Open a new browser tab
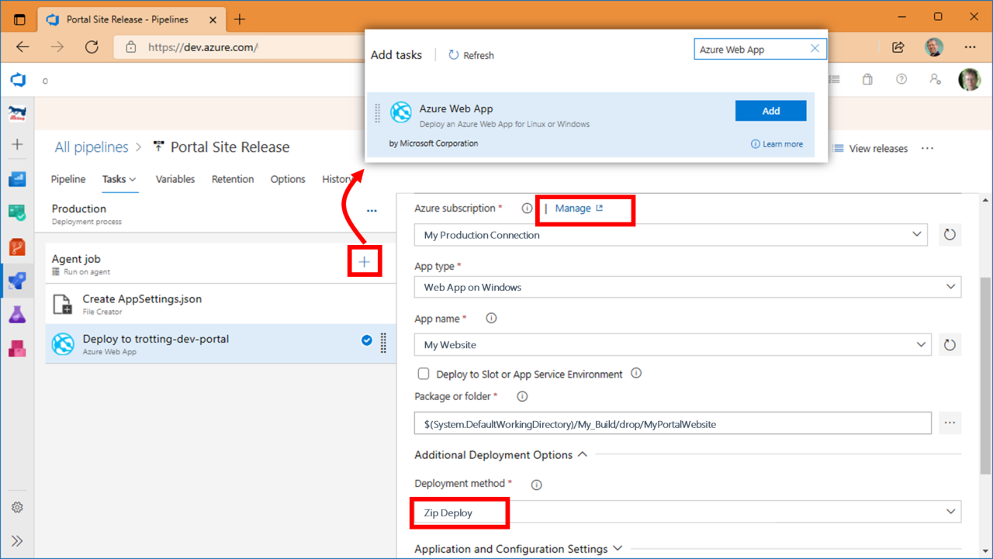The height and width of the screenshot is (559, 993). pos(240,19)
